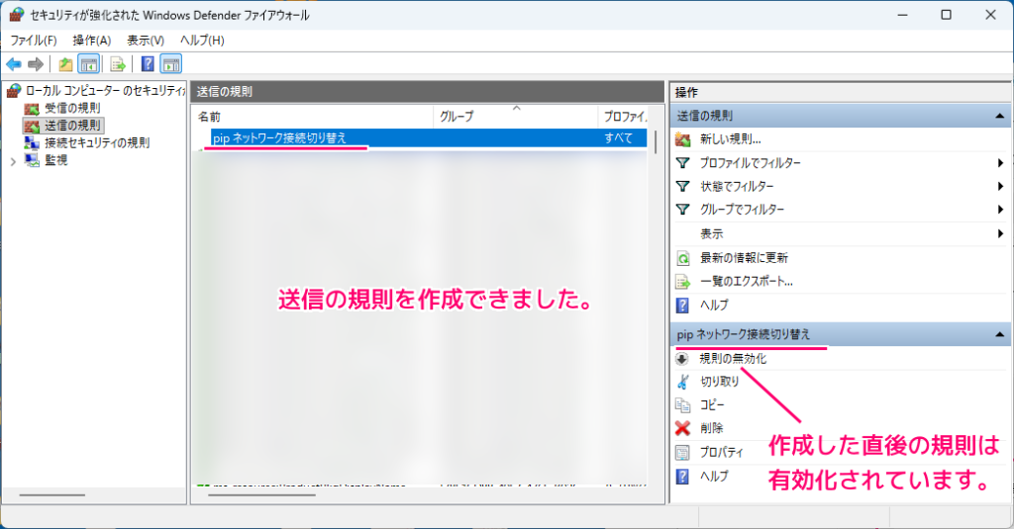Select ローカル コンピューター のセキュリティ root node
Viewport: 1014px width, 529px height.
(x=105, y=90)
